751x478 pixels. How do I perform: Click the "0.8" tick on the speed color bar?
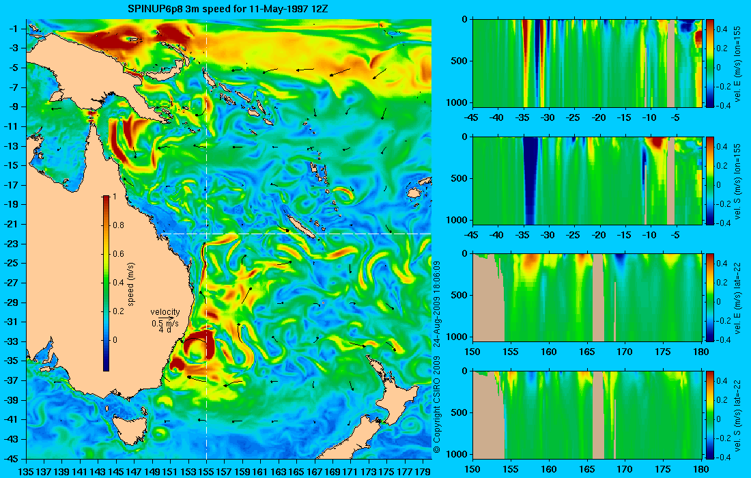(118, 225)
